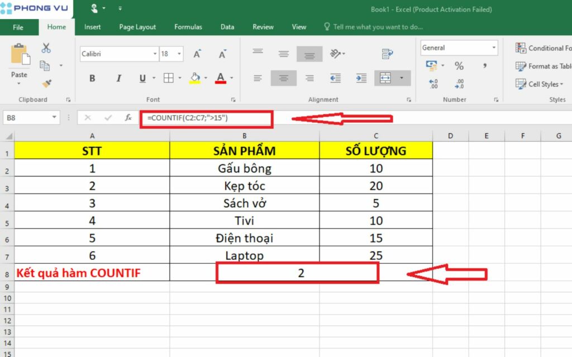Expand the General number format dropdown
This screenshot has width=572, height=357.
coord(494,48)
